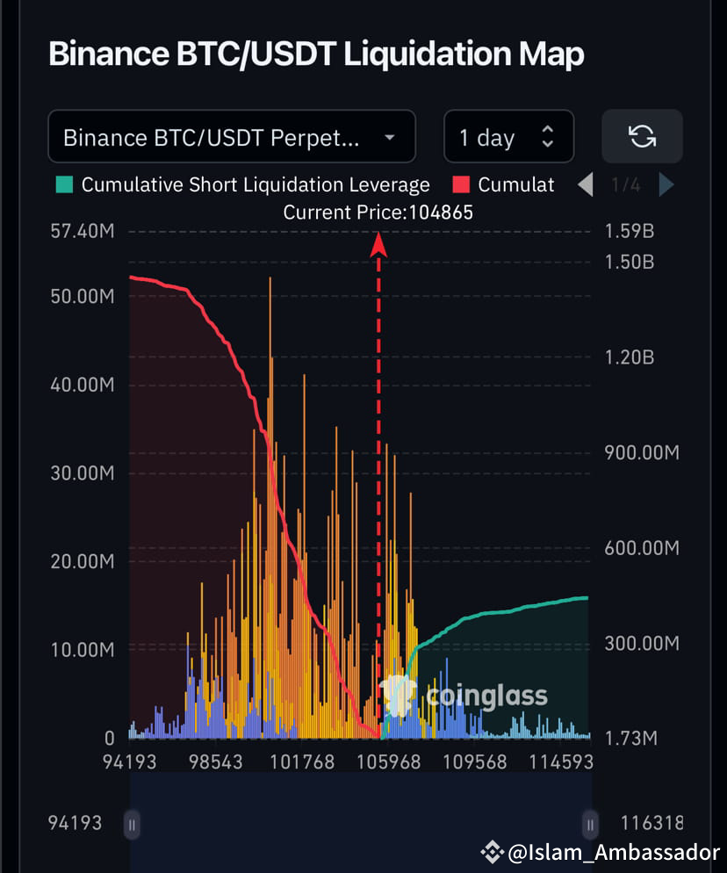The width and height of the screenshot is (727, 873).
Task: Select the navigate-right arrow on legend pagination
Action: (666, 184)
